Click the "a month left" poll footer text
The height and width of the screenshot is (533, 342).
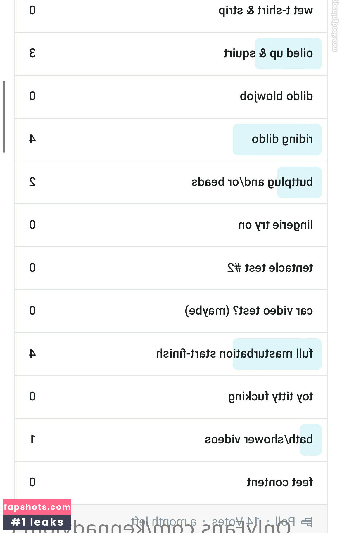[164, 521]
